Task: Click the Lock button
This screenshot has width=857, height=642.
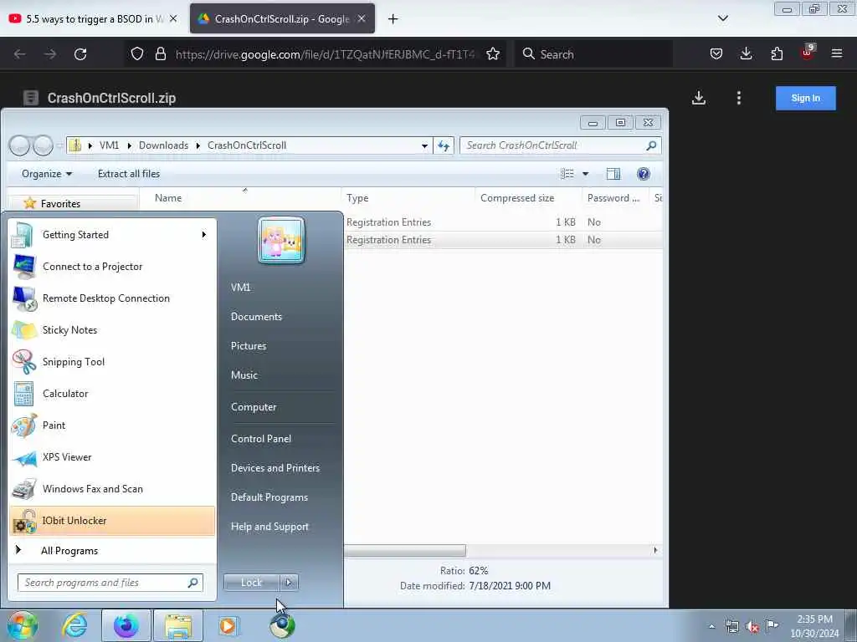Action: coord(251,583)
